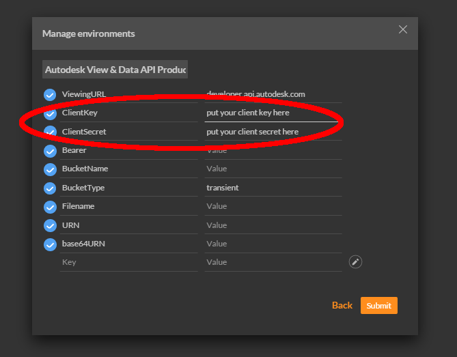457x357 pixels.
Task: Click the URN value field
Action: click(273, 225)
